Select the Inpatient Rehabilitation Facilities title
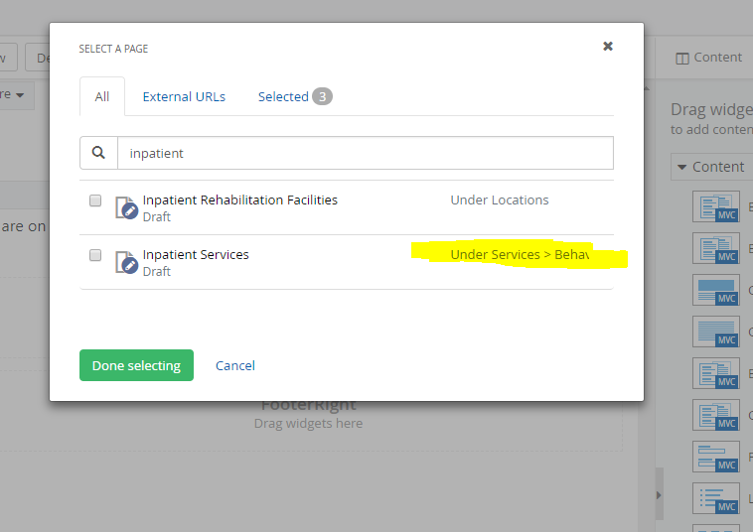This screenshot has height=532, width=753. (x=240, y=199)
